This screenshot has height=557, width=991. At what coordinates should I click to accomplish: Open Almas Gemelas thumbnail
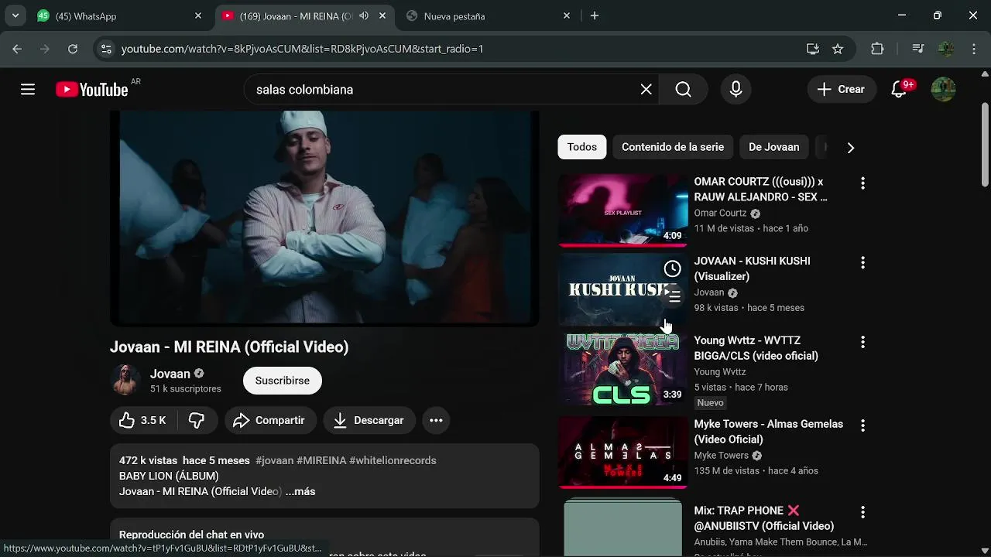point(623,453)
